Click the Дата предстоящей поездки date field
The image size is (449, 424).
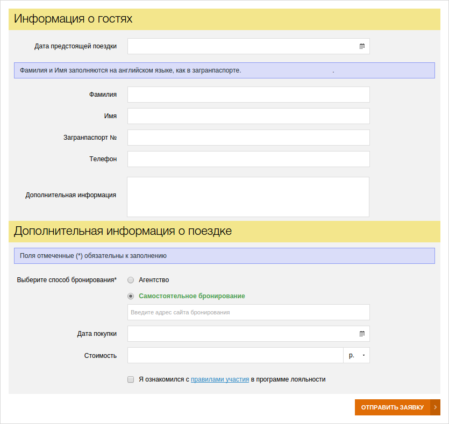[x=248, y=46]
